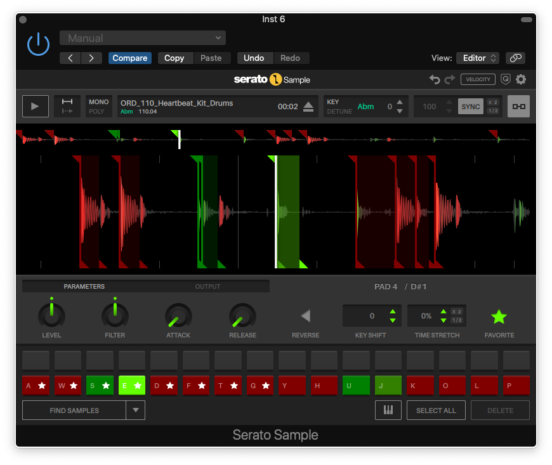Click the Reverse playback arrow
This screenshot has height=465, width=552.
[305, 316]
